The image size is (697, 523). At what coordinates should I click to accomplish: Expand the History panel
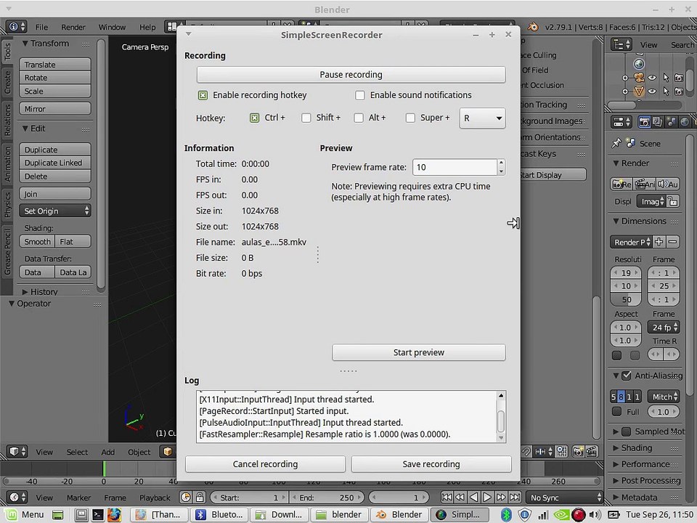point(25,292)
